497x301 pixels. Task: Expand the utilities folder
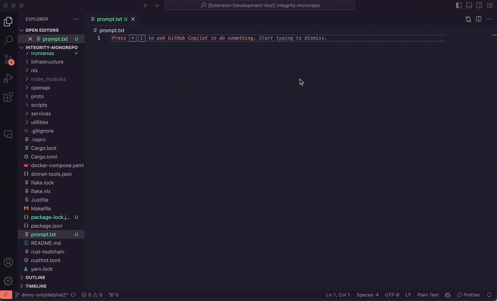51,122
